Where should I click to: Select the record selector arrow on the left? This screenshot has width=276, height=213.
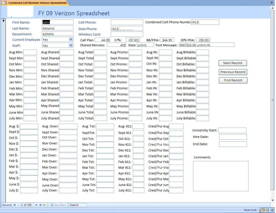click(4, 21)
